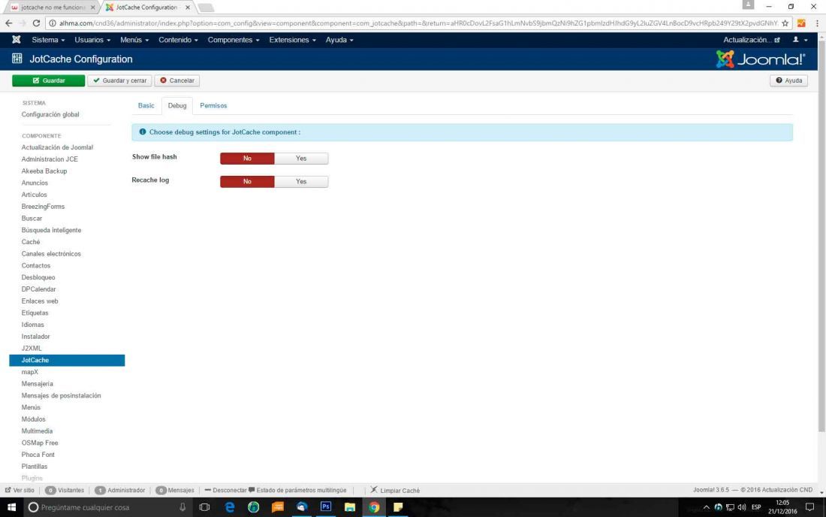Viewport: 826px width, 517px height.
Task: Click the Mensajes count badge
Action: [x=161, y=490]
